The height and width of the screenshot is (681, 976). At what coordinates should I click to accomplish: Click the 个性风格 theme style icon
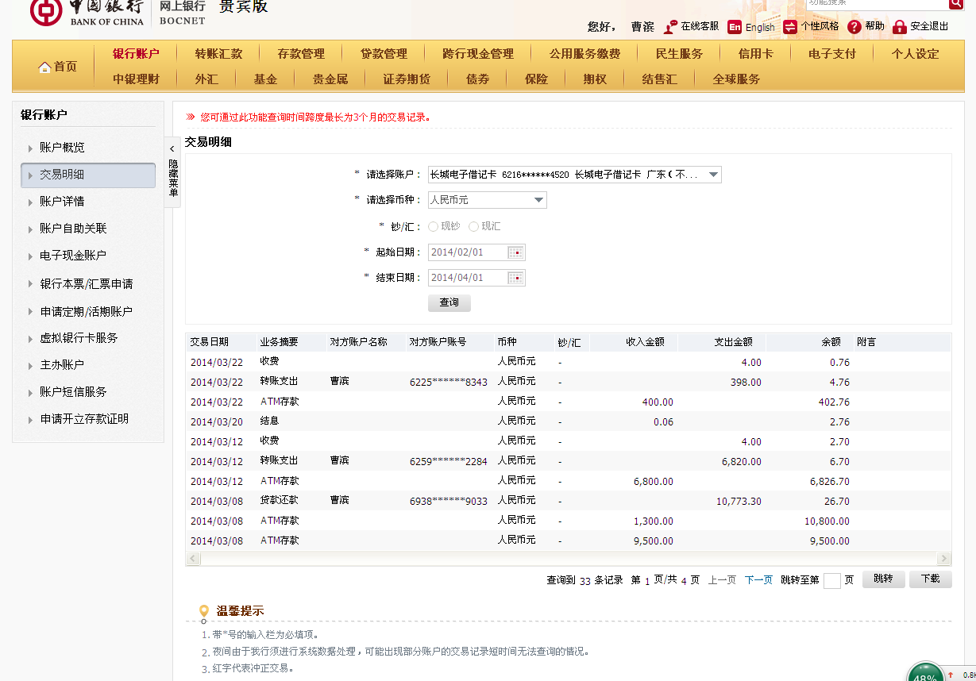click(790, 27)
